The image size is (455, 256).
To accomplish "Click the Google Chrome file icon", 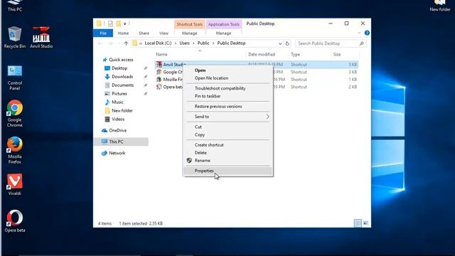I will pyautogui.click(x=159, y=72).
